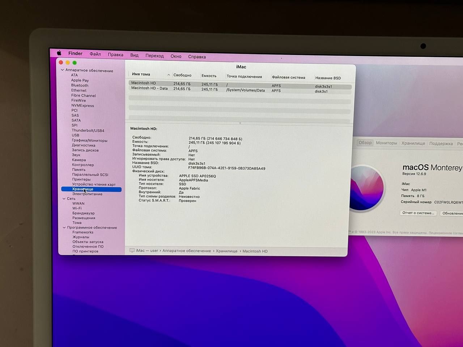Sort by Емкость column header
463x347 pixels.
pyautogui.click(x=209, y=76)
